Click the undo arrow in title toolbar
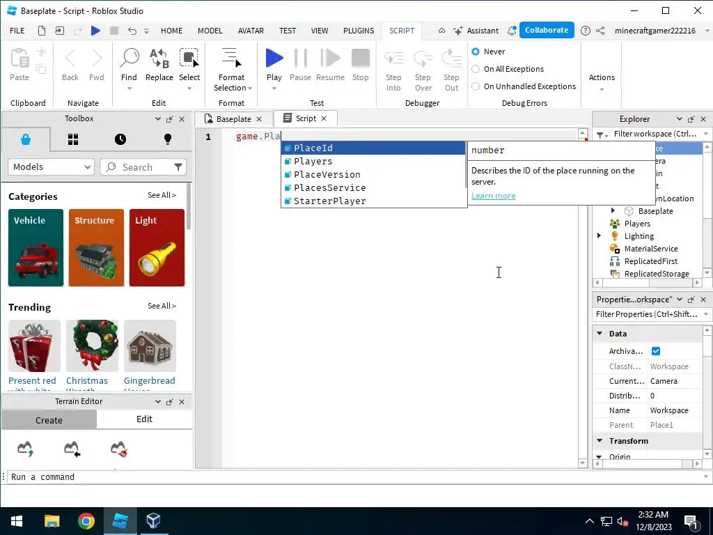Image resolution: width=713 pixels, height=535 pixels. point(132,31)
